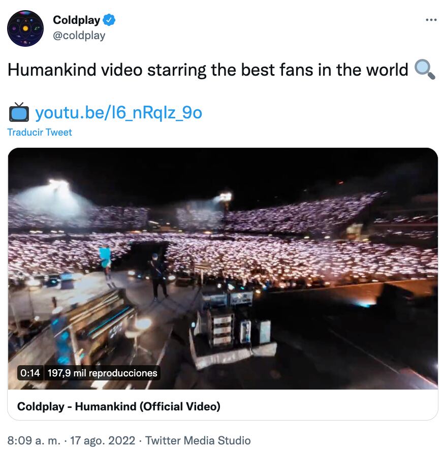This screenshot has width=443, height=449.
Task: Go to the @coldplay handle
Action: pyautogui.click(x=79, y=35)
